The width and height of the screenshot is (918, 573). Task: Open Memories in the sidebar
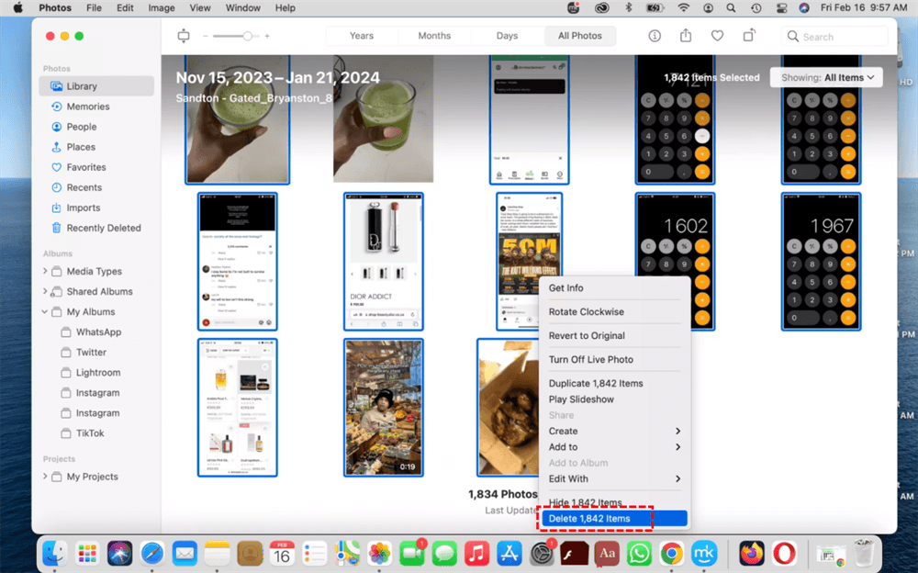tap(87, 107)
